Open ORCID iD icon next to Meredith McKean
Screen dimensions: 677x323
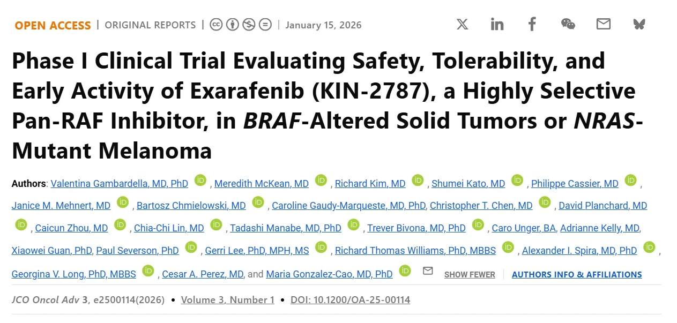click(x=321, y=181)
